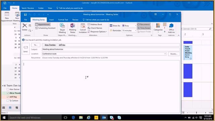215x121 pixels.
Task: Click Check Names
Action: click(x=95, y=28)
